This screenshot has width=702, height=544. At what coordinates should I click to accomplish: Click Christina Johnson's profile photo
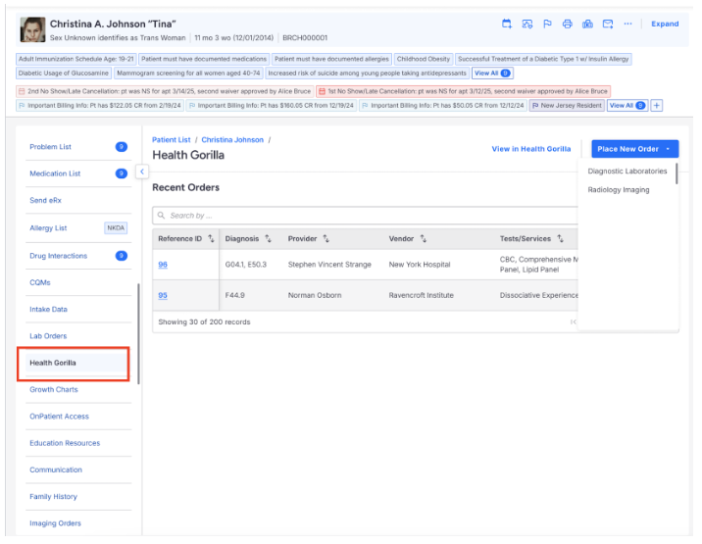pos(32,29)
